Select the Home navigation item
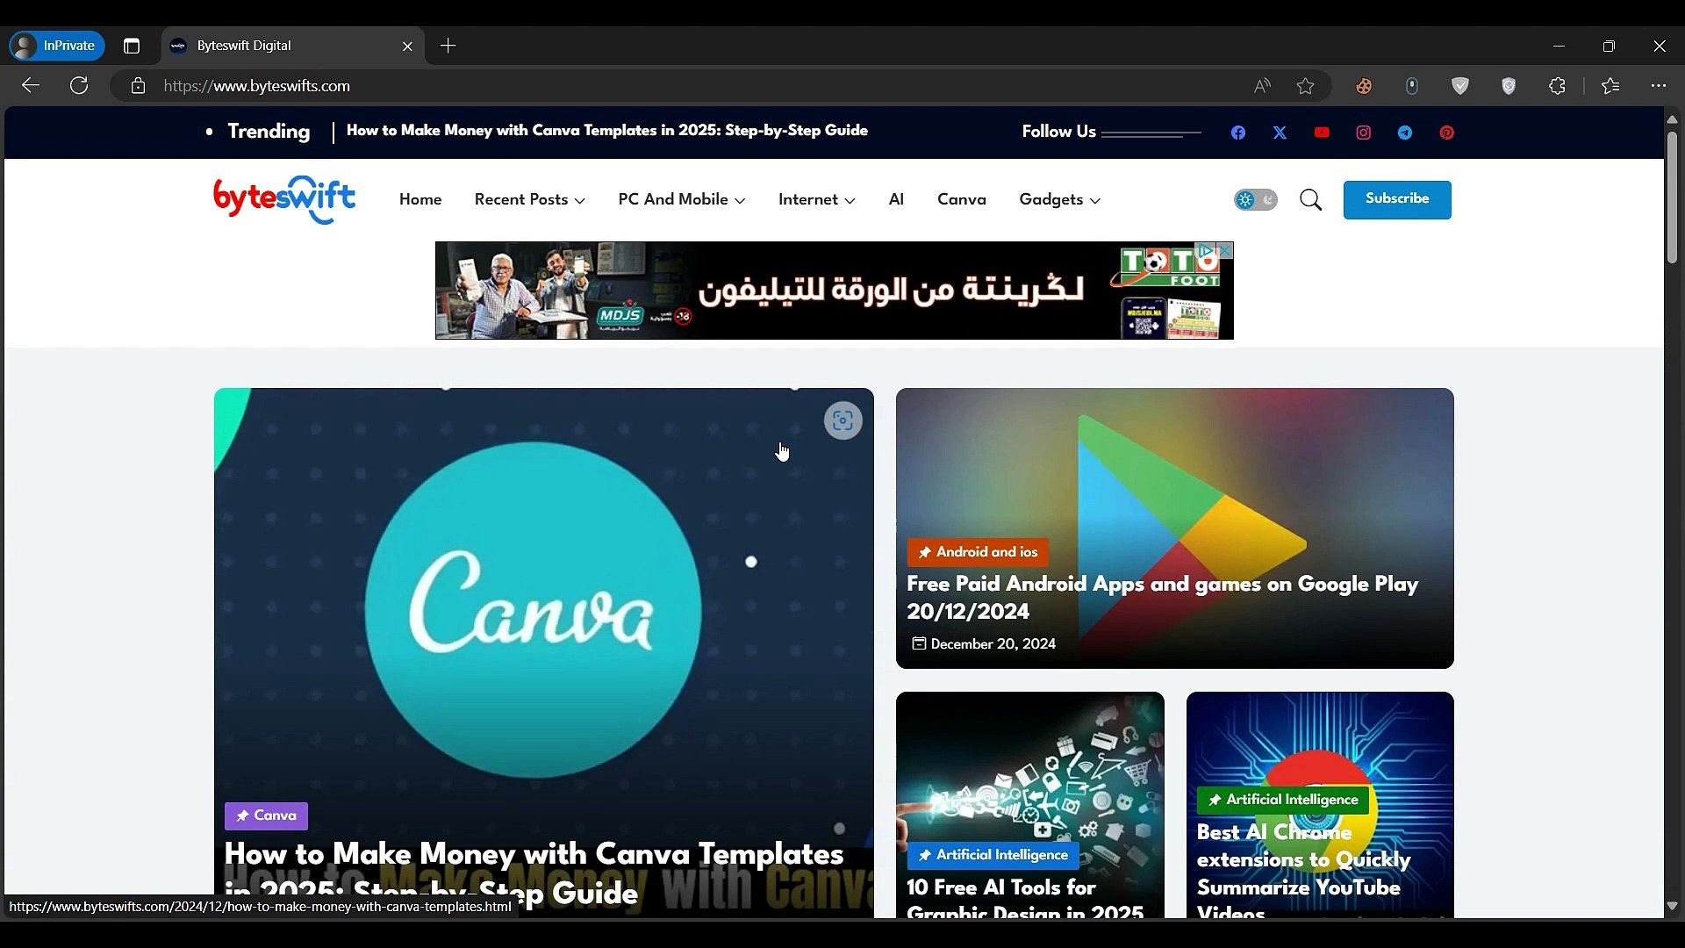 (419, 199)
